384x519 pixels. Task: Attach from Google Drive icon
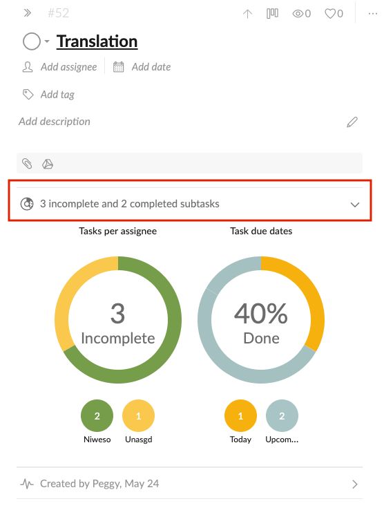(x=48, y=164)
